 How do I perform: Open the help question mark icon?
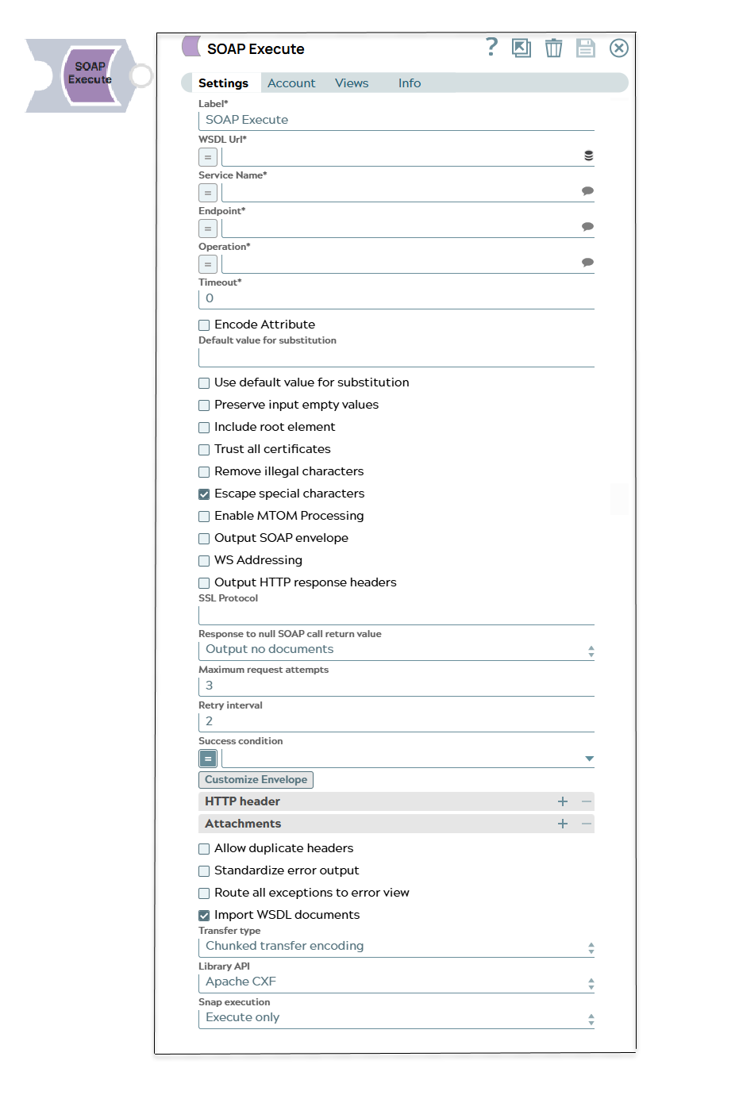pos(492,48)
